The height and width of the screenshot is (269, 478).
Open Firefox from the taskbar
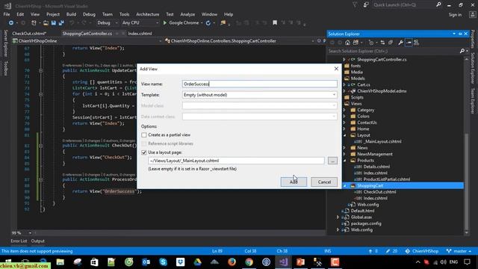pos(232,262)
